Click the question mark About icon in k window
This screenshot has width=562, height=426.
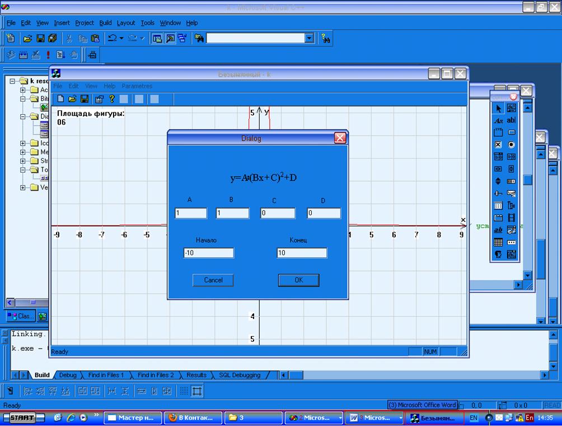pyautogui.click(x=111, y=99)
